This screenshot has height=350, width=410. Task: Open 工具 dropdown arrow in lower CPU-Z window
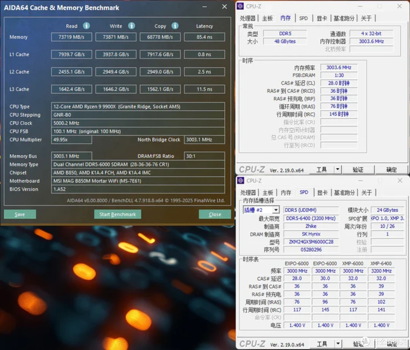(x=338, y=344)
